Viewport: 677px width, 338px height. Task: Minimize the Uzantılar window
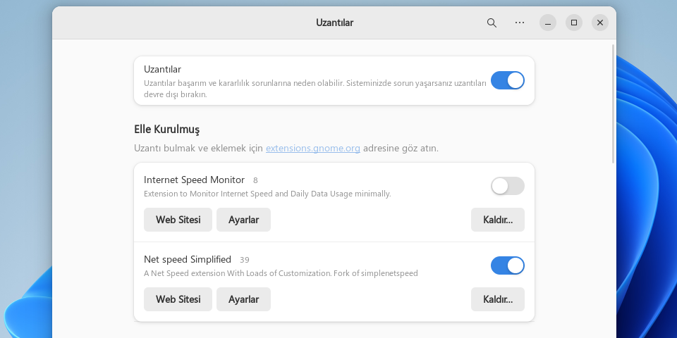(548, 23)
